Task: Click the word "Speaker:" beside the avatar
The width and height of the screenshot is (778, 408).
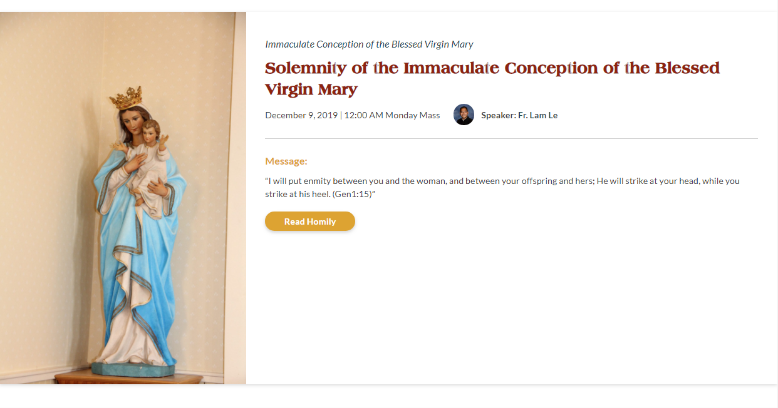Action: pos(499,115)
